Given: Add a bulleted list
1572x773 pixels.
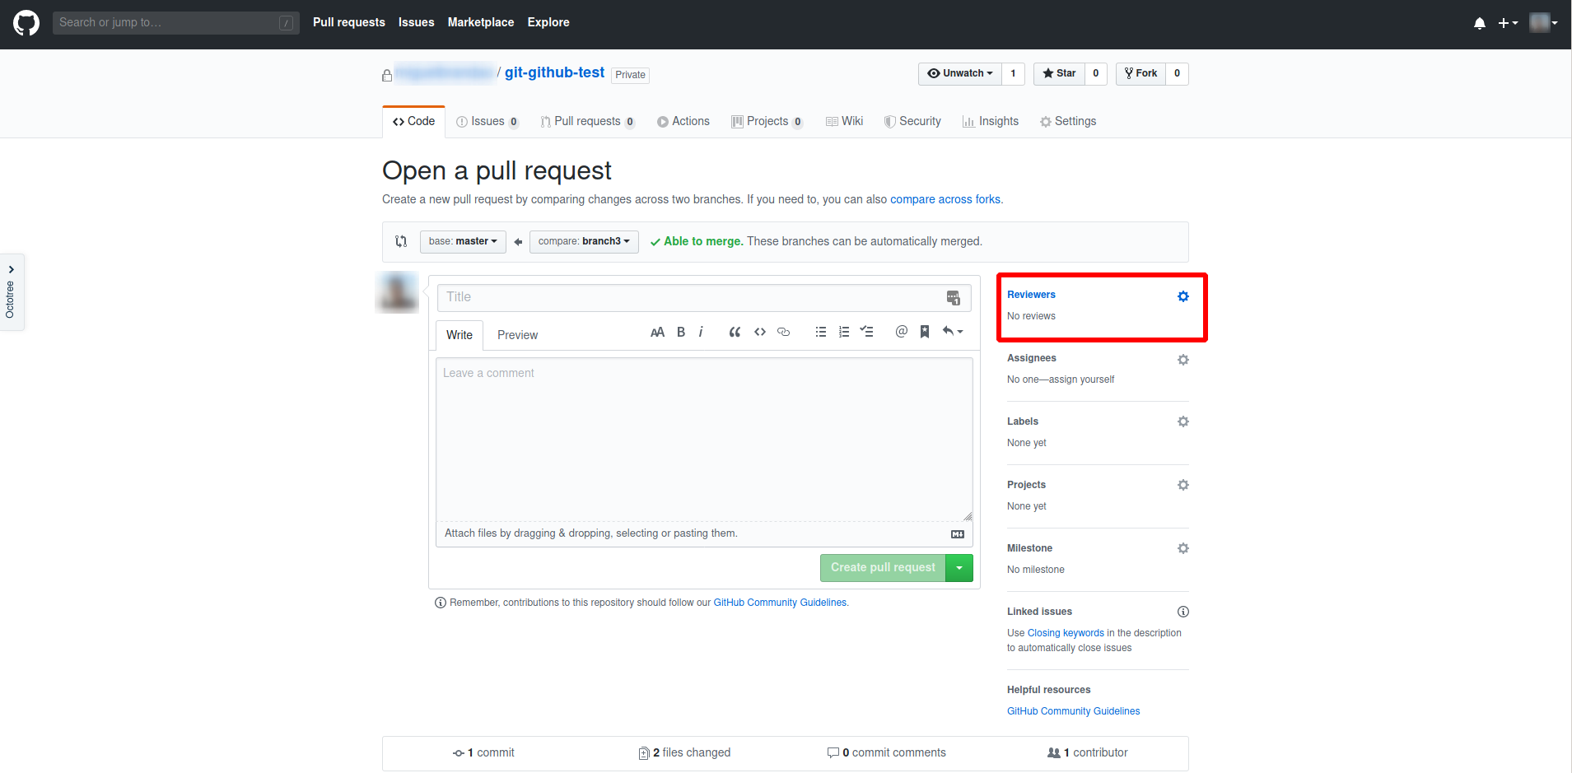Looking at the screenshot, I should pyautogui.click(x=821, y=332).
